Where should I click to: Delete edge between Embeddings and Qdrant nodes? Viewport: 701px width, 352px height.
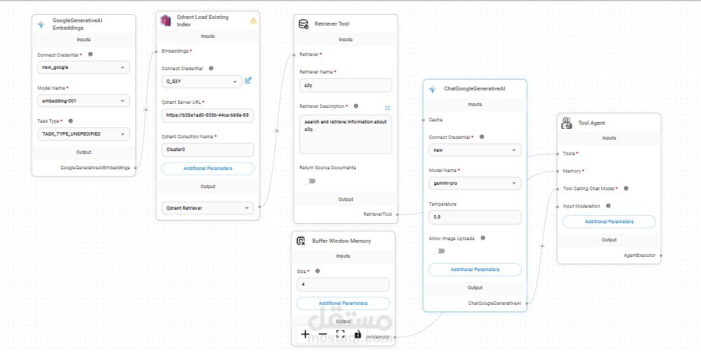(146, 109)
